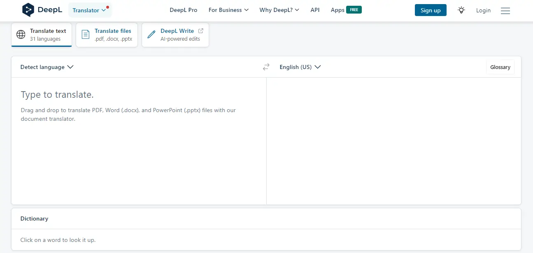Click the swap languages arrows icon
533x253 pixels.
[x=266, y=67]
